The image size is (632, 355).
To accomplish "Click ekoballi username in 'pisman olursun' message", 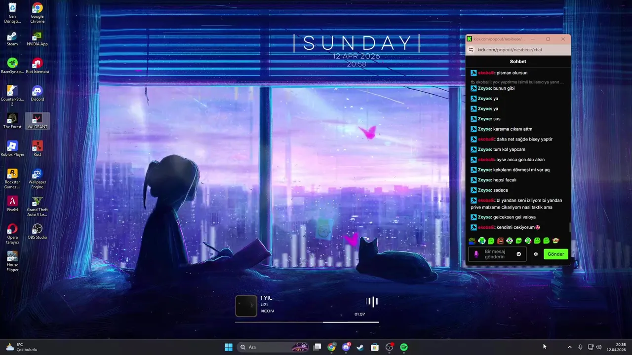I will tap(486, 73).
